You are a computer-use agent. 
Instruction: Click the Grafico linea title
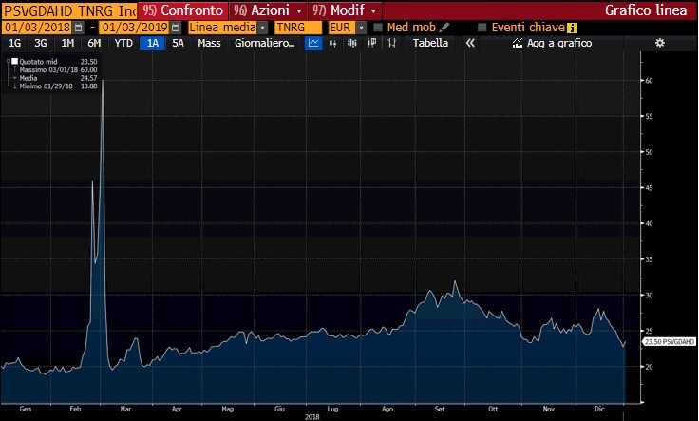[646, 10]
